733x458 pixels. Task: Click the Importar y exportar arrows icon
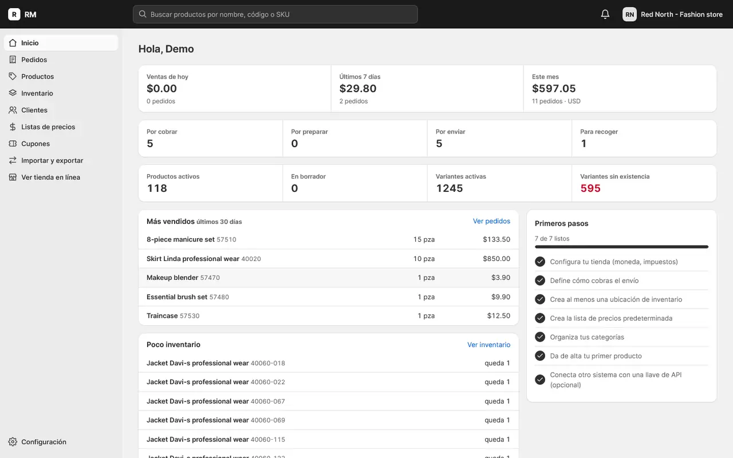coord(13,160)
